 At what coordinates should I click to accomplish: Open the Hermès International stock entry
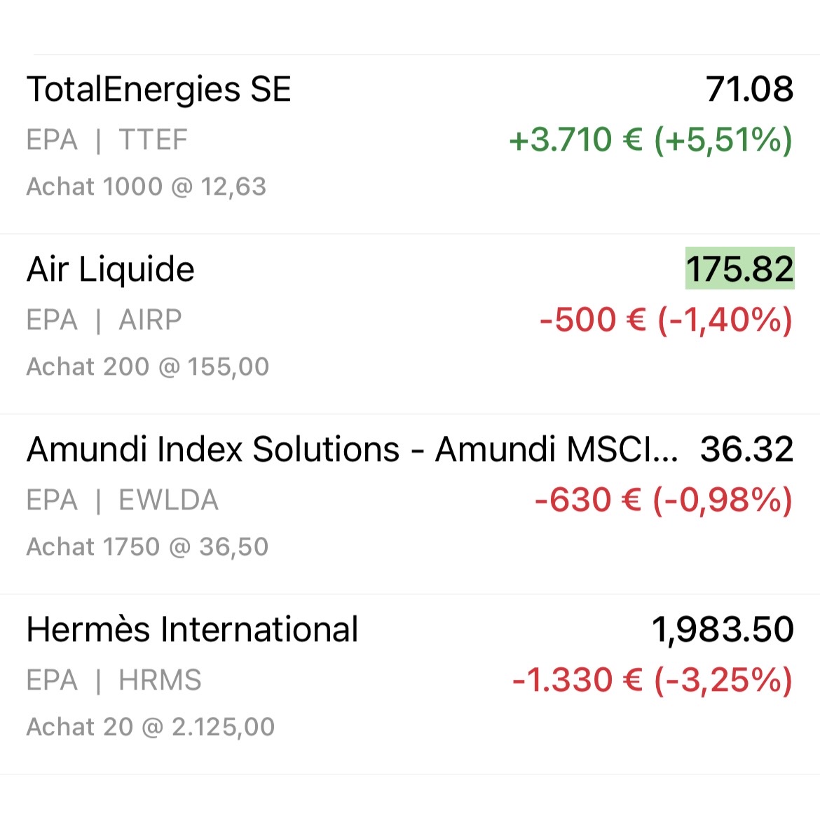192,630
